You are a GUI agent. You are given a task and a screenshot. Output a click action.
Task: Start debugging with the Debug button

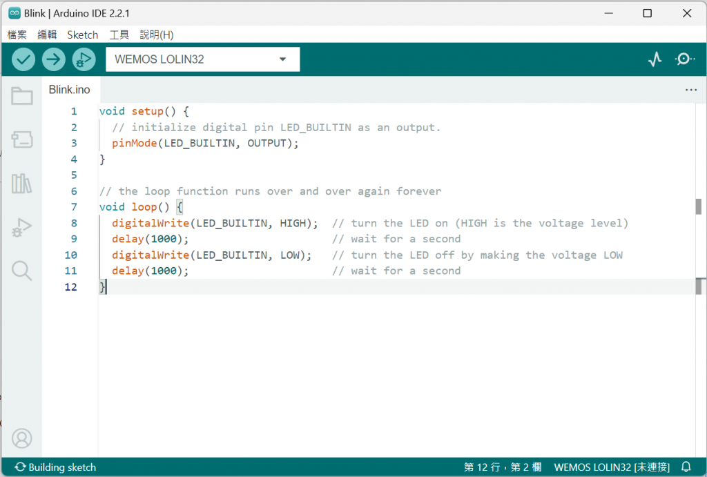pyautogui.click(x=84, y=59)
